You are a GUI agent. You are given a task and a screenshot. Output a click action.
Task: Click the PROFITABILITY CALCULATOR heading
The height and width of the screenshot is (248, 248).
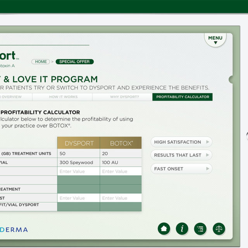click(40, 112)
